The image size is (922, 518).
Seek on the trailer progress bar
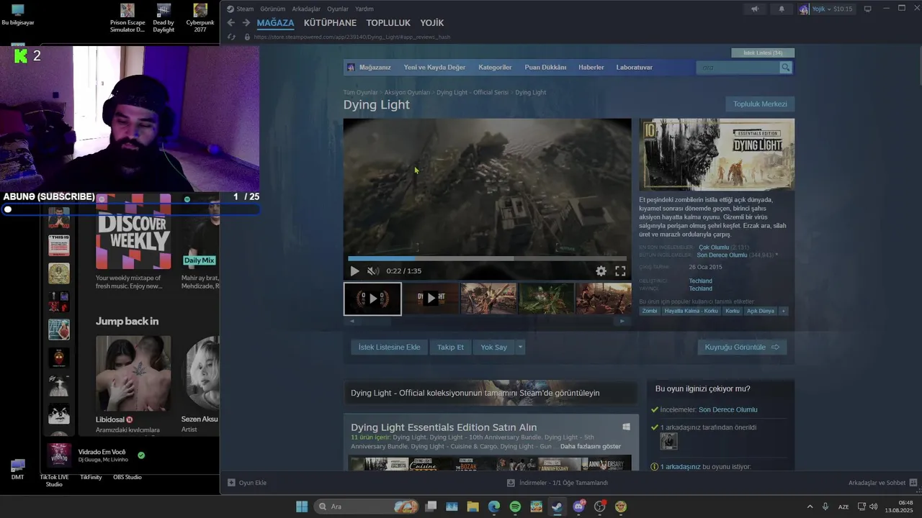coord(487,258)
